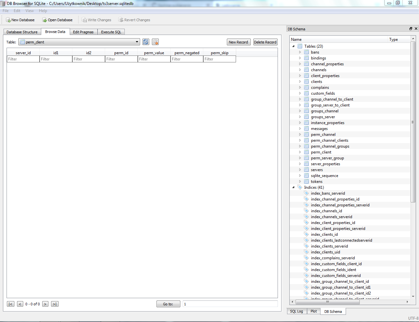Switch to the Execute SQL tab
The width and height of the screenshot is (419, 322).
(111, 32)
